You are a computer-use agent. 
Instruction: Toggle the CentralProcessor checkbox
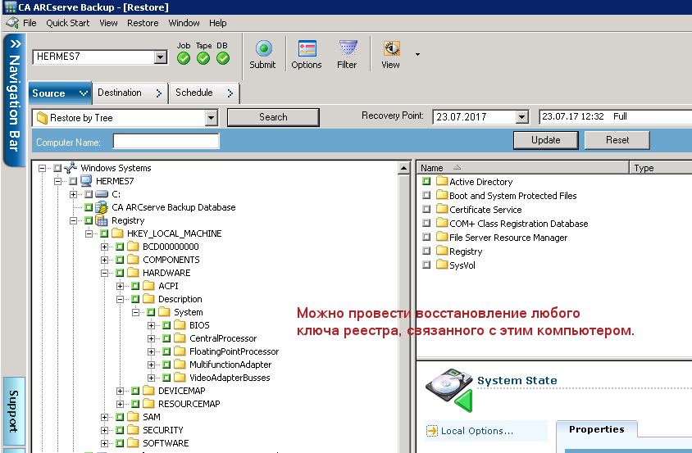[x=166, y=338]
